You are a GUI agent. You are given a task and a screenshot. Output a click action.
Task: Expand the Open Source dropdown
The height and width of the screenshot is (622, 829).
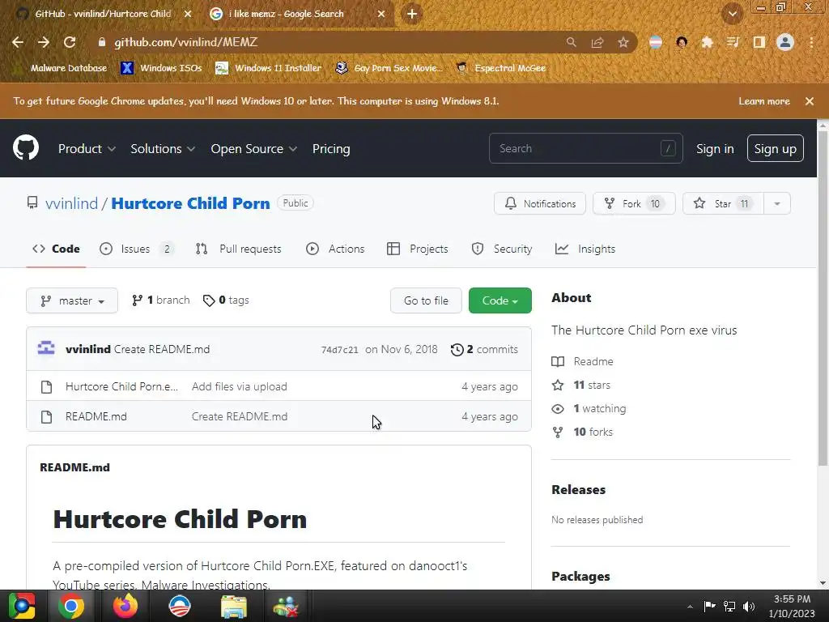pos(253,149)
